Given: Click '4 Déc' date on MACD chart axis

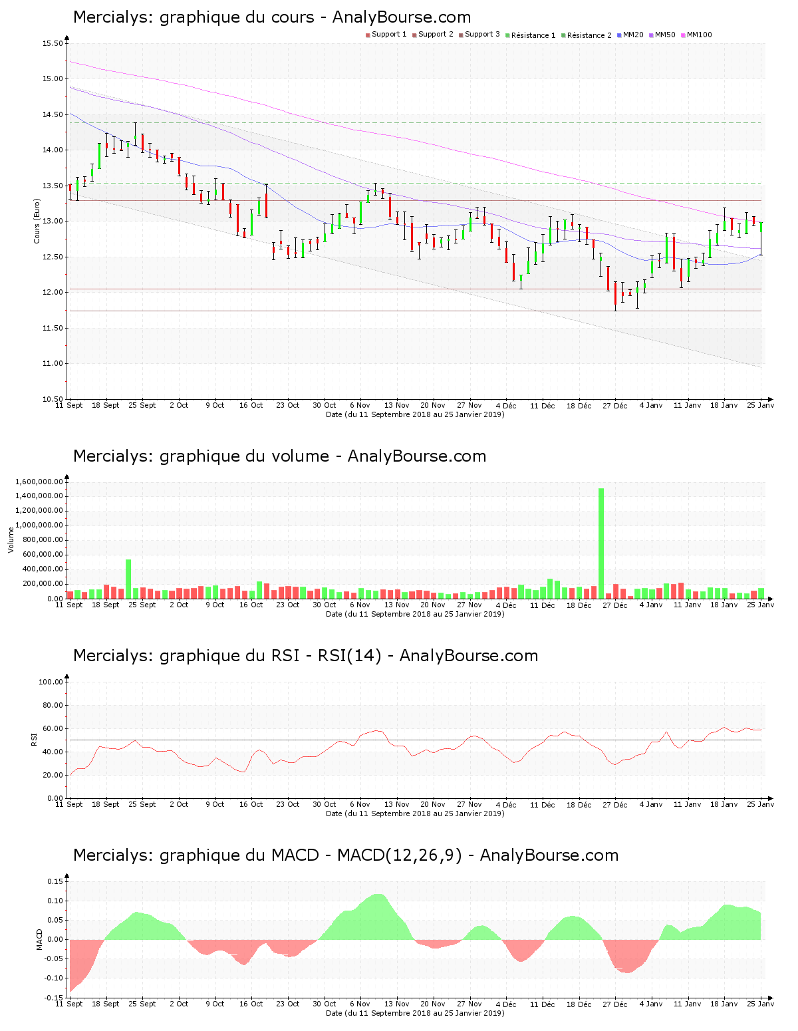Looking at the screenshot, I should click(506, 1004).
